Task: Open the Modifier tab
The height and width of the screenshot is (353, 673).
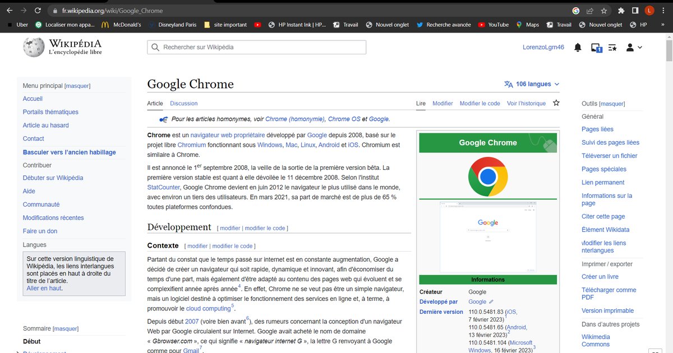Action: [x=442, y=103]
